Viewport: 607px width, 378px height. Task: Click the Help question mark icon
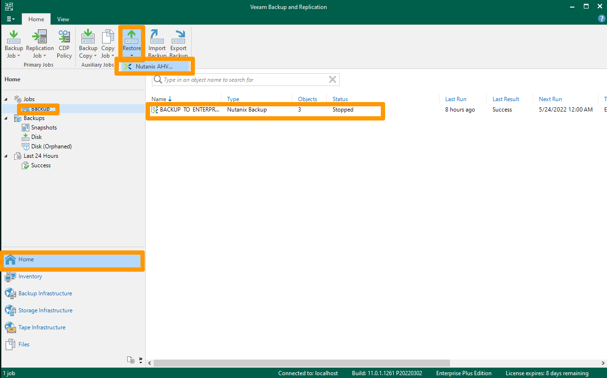600,19
